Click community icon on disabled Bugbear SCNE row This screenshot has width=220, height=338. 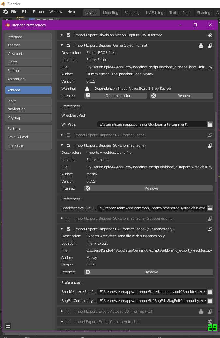(210, 135)
